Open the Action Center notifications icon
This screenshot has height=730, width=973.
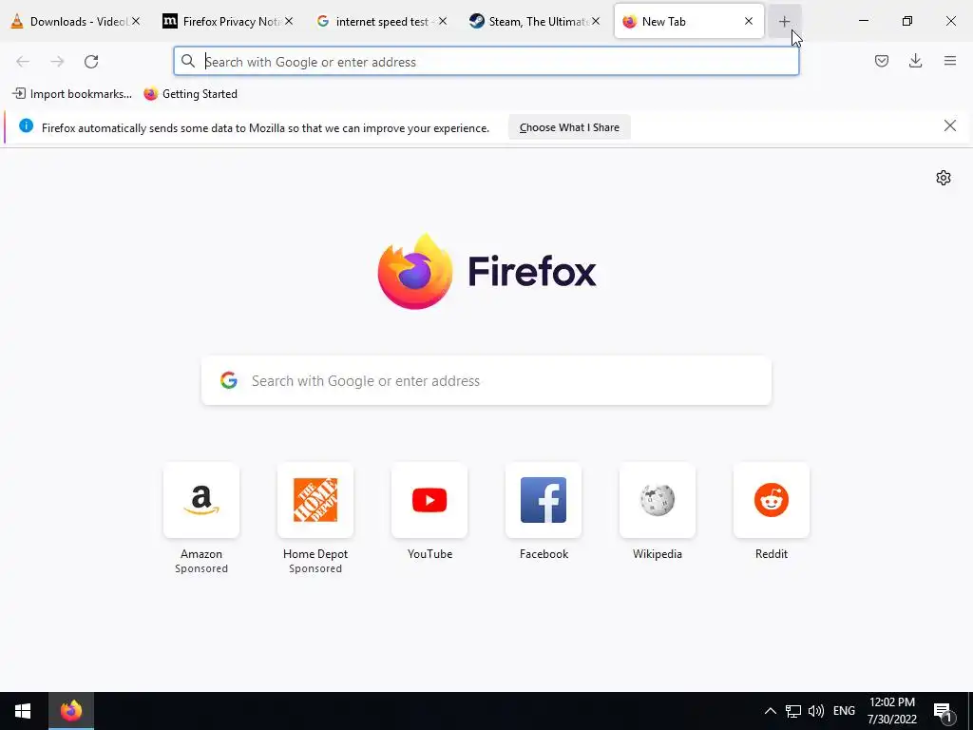coord(944,711)
